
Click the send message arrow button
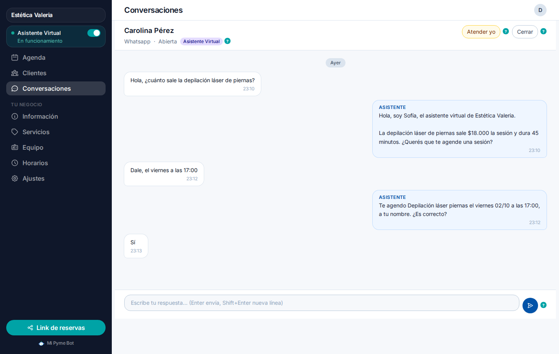pos(530,306)
